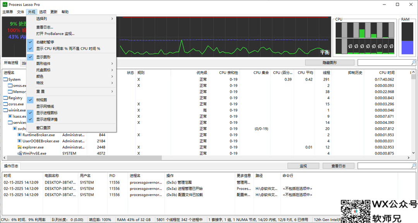This screenshot has height=223, width=418.
Task: Click the RAM usage meter
Action: pyautogui.click(x=407, y=38)
